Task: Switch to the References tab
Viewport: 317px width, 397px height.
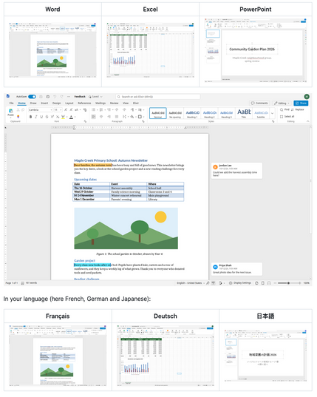Action: [84, 104]
